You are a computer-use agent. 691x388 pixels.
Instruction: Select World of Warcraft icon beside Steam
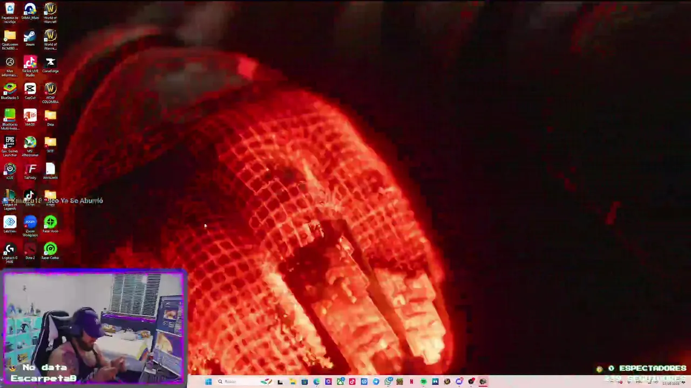point(50,40)
